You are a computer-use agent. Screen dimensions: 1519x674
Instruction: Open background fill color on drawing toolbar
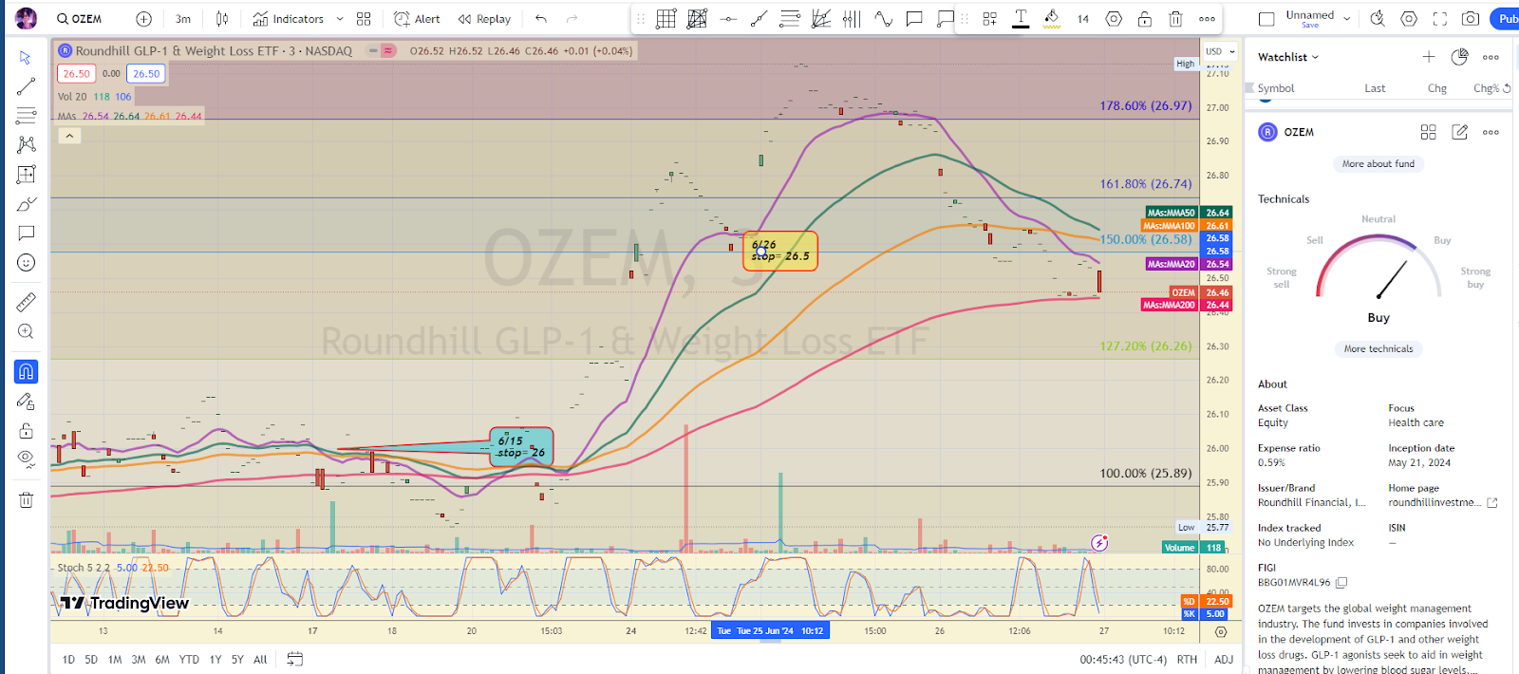pyautogui.click(x=1052, y=19)
